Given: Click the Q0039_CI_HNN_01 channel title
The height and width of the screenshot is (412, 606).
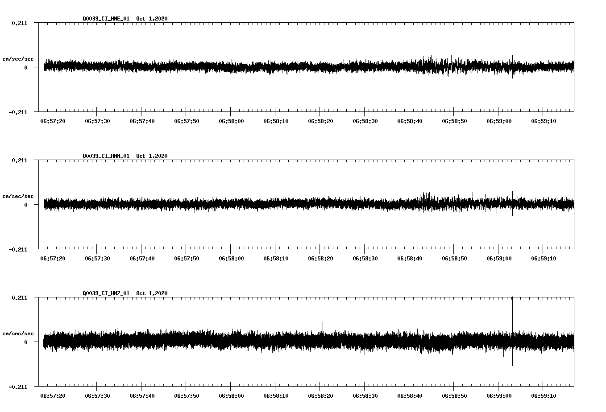Looking at the screenshot, I should tap(106, 156).
